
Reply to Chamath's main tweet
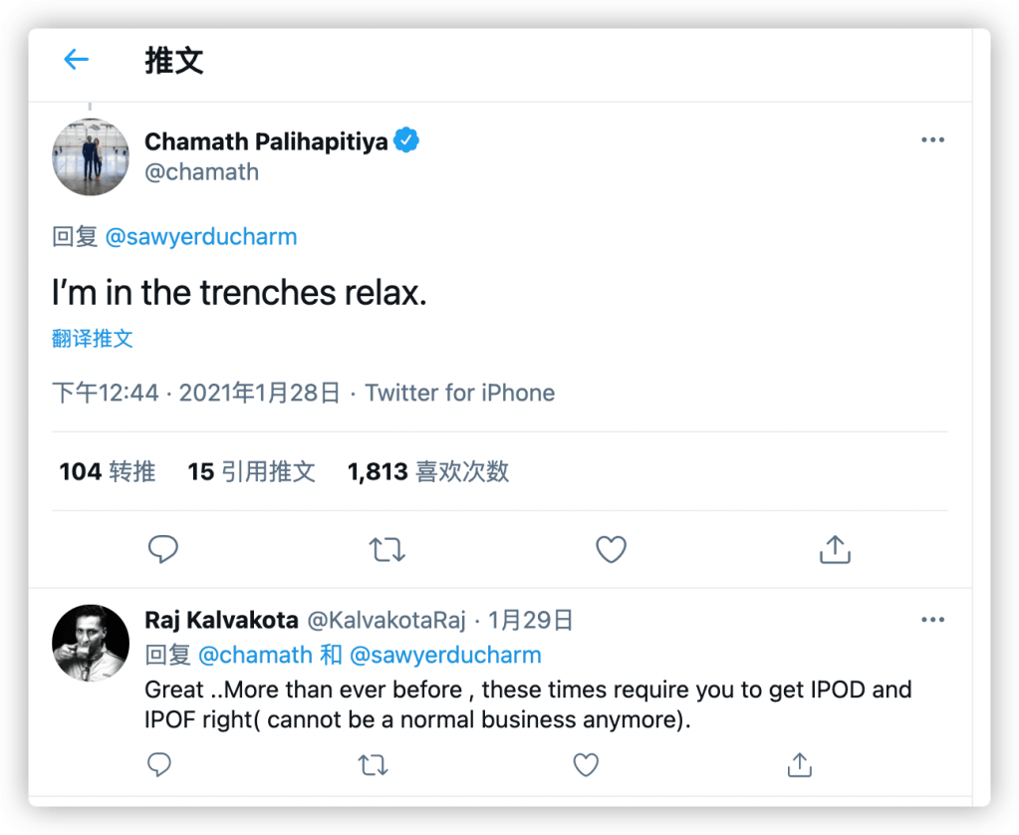(162, 549)
